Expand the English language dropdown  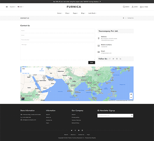point(13,7)
